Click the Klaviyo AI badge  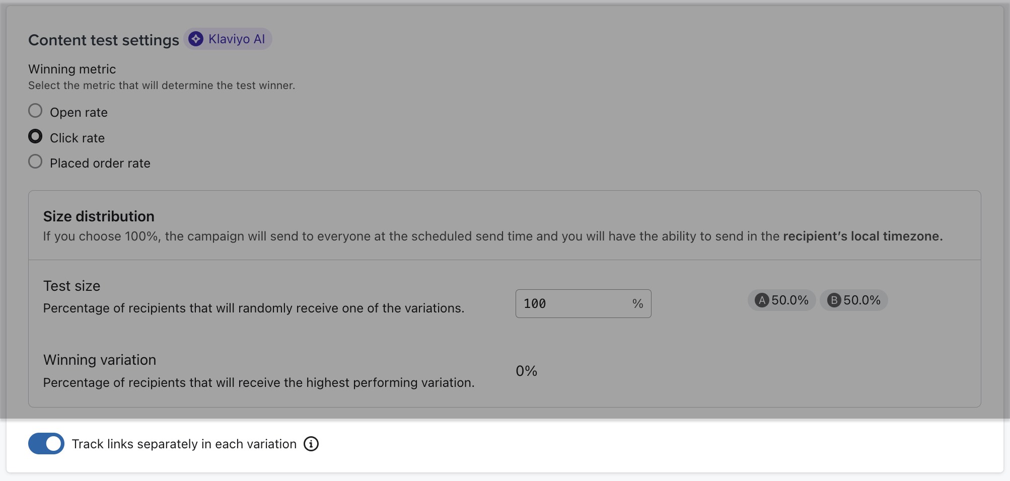click(x=228, y=39)
